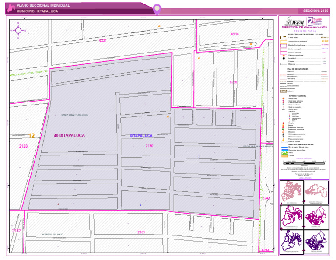The width and height of the screenshot is (336, 260).
Task: Select the top-left pink location thumbnail map
Action: tap(291, 192)
